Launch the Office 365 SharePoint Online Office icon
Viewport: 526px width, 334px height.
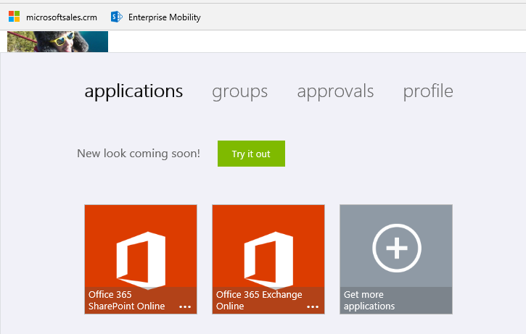pos(141,260)
